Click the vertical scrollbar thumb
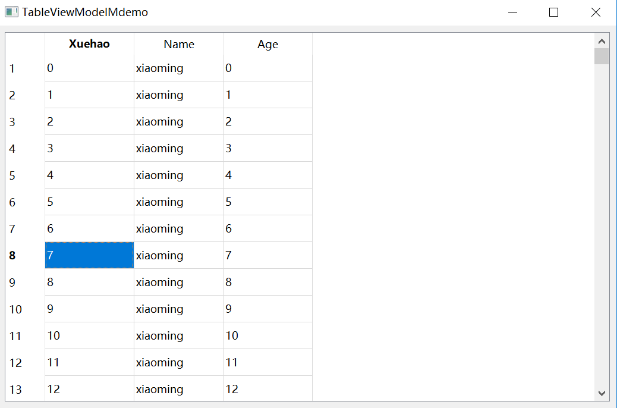This screenshot has width=617, height=408. [x=602, y=56]
